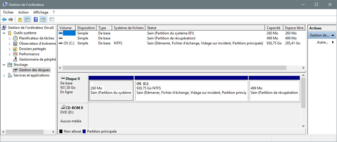
Task: Click the Up one level folder icon
Action: 20,19
